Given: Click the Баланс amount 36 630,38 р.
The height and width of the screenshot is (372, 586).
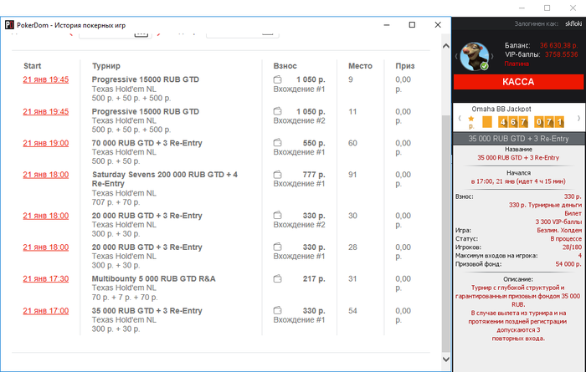Looking at the screenshot, I should pyautogui.click(x=558, y=45).
